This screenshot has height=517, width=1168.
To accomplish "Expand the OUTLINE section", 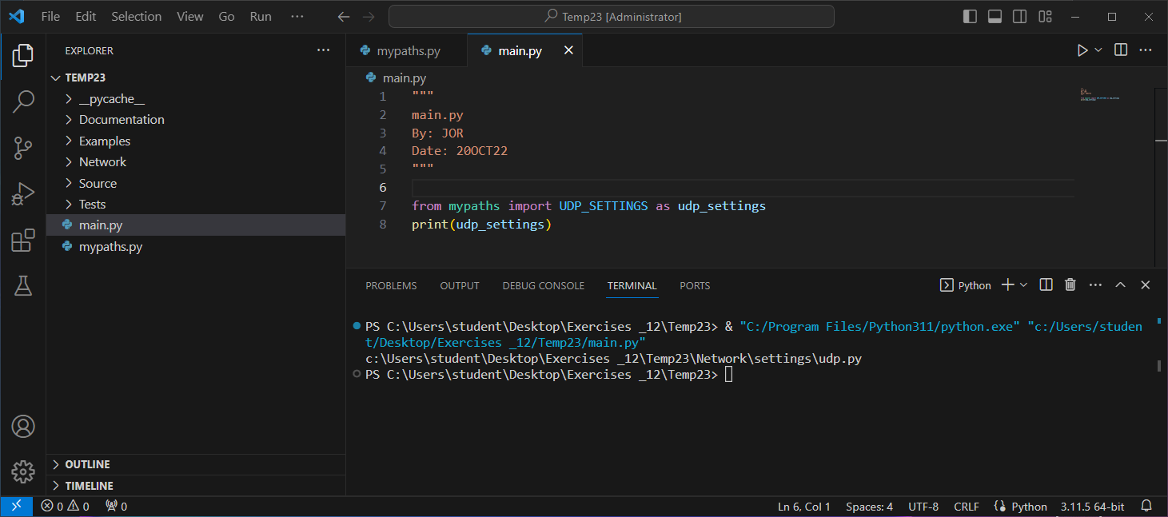I will (x=87, y=464).
